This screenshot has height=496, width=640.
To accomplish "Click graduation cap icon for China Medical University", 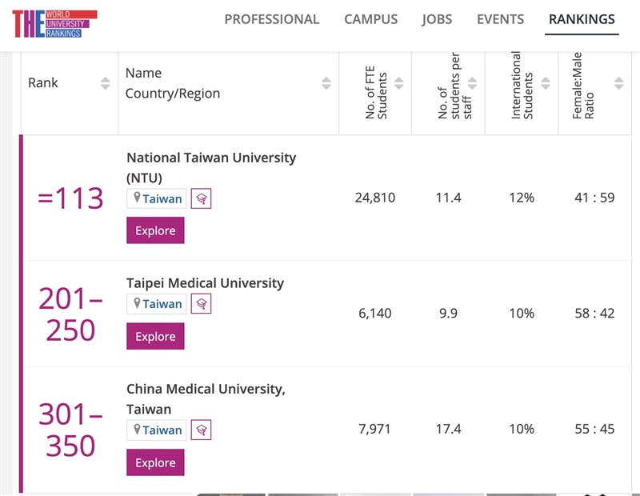I will 202,430.
